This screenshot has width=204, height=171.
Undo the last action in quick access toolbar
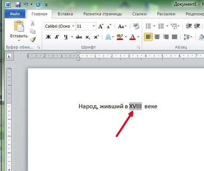coord(26,4)
